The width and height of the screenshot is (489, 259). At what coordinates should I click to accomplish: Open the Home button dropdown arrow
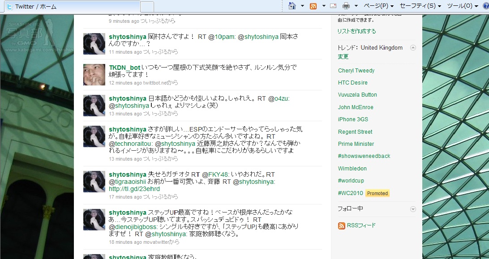tap(302, 6)
